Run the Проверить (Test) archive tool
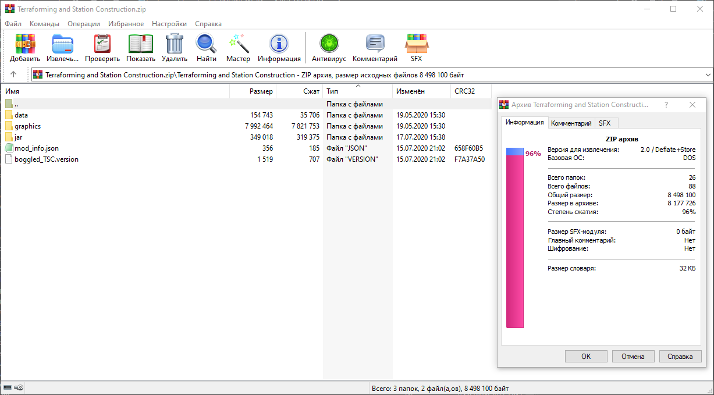This screenshot has height=395, width=714. click(102, 44)
